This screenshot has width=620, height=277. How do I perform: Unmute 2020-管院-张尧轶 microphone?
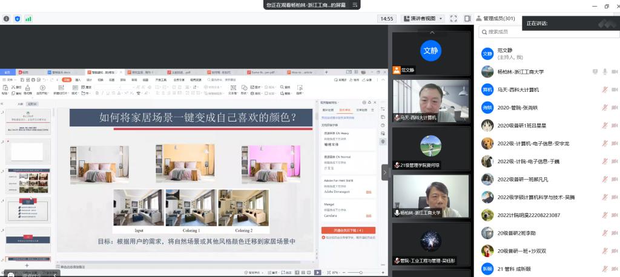click(604, 108)
